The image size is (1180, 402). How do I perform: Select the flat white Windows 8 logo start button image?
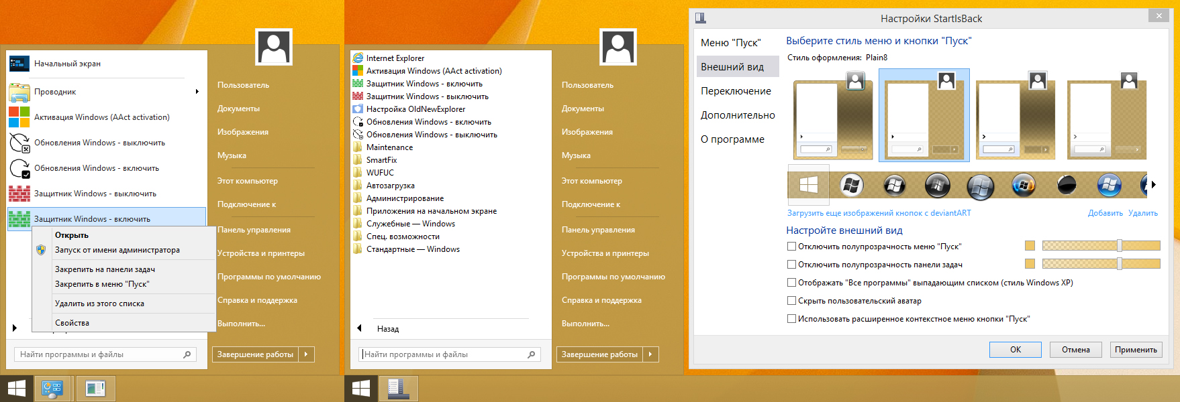(809, 185)
